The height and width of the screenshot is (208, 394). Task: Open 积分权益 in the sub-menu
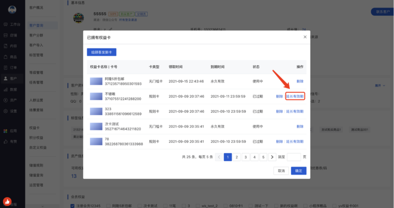[36, 137]
